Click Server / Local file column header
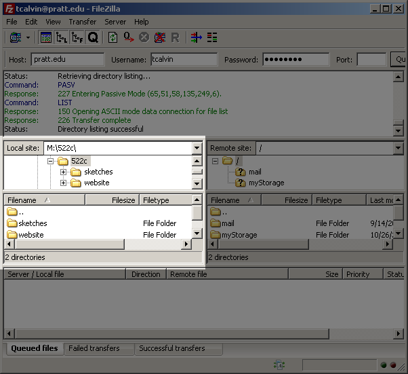Image resolution: width=408 pixels, height=374 pixels. (64, 274)
